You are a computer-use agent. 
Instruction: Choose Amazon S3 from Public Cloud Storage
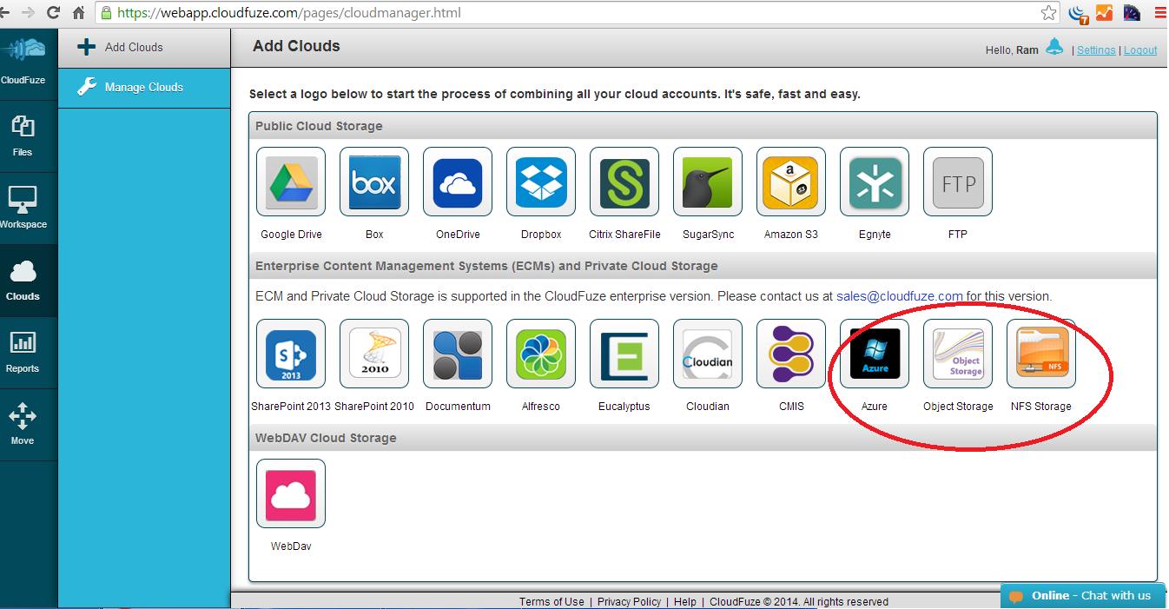tap(790, 182)
